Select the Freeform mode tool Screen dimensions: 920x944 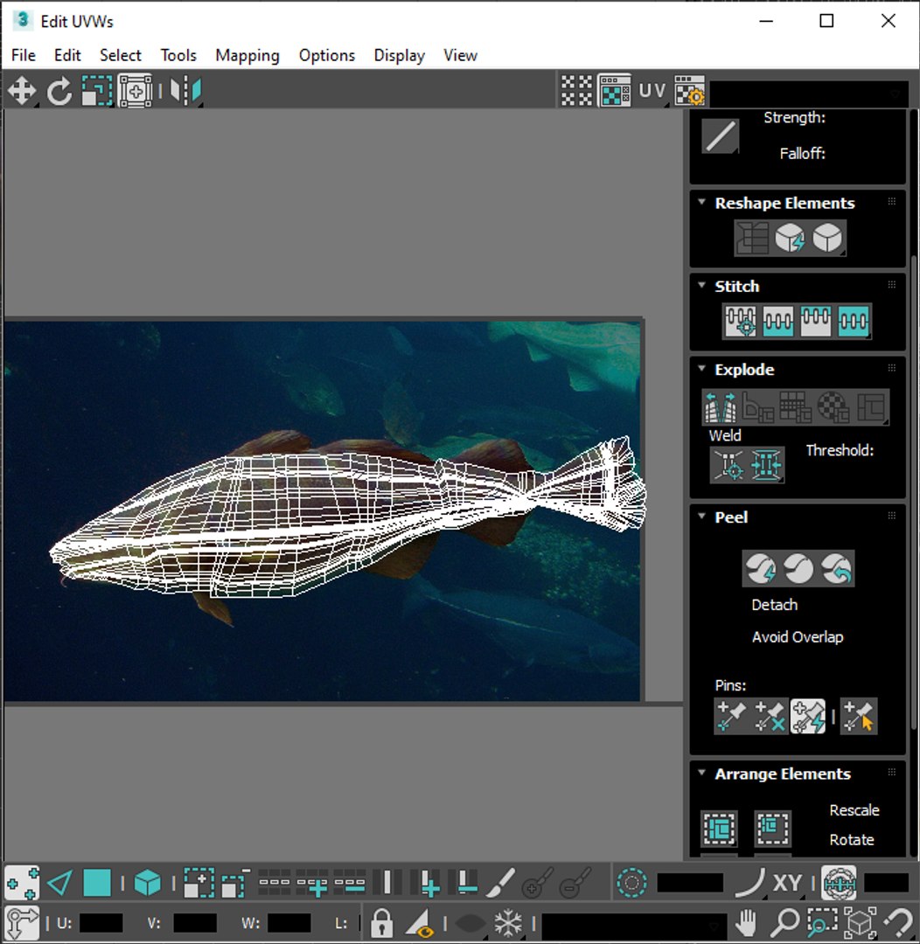135,92
